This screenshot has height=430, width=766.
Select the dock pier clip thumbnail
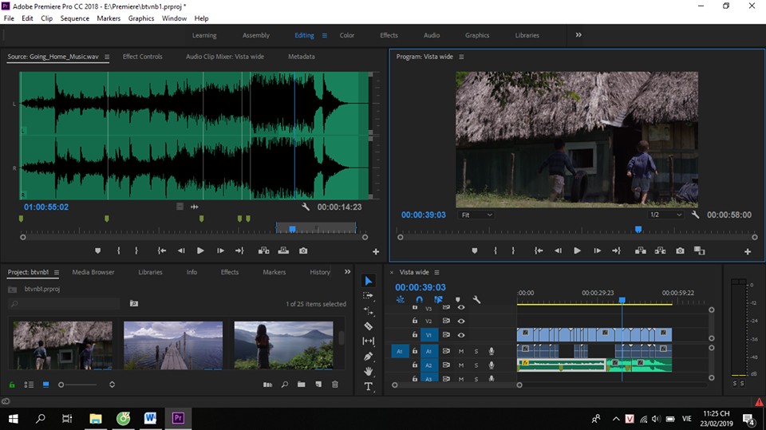pos(173,345)
